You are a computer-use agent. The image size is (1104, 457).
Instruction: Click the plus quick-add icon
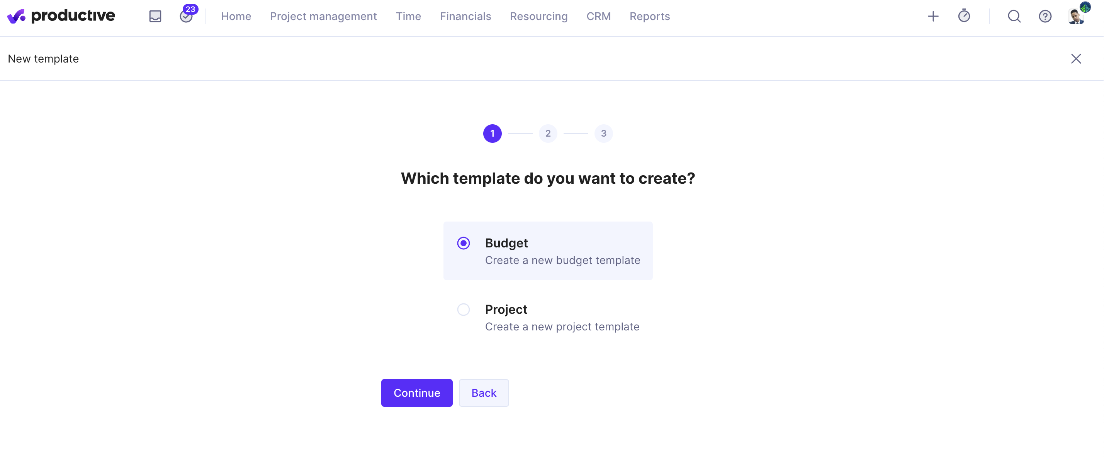933,16
